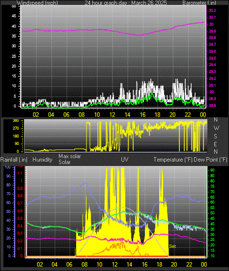Click the 0.1 value on the red rainfall axis
Screen dimensions: 229x271
click(20, 248)
